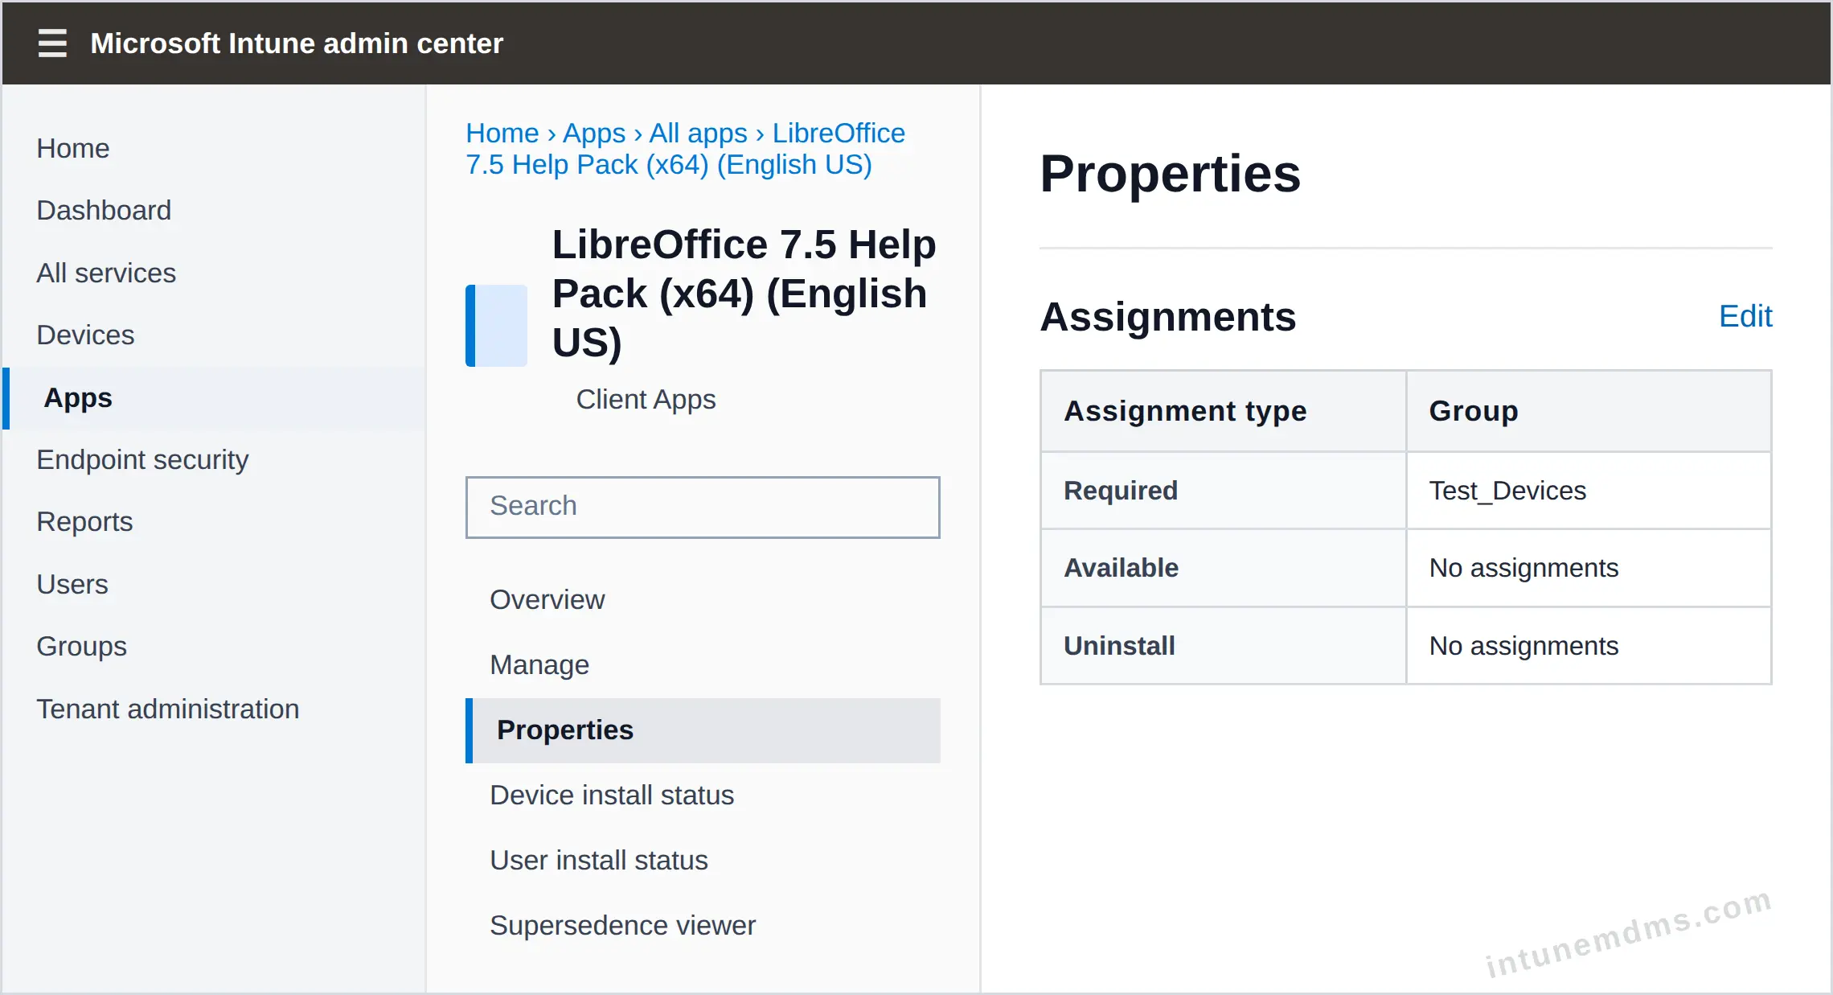Click Edit next to Assignments
Screen dimensions: 1833x995
1745,316
